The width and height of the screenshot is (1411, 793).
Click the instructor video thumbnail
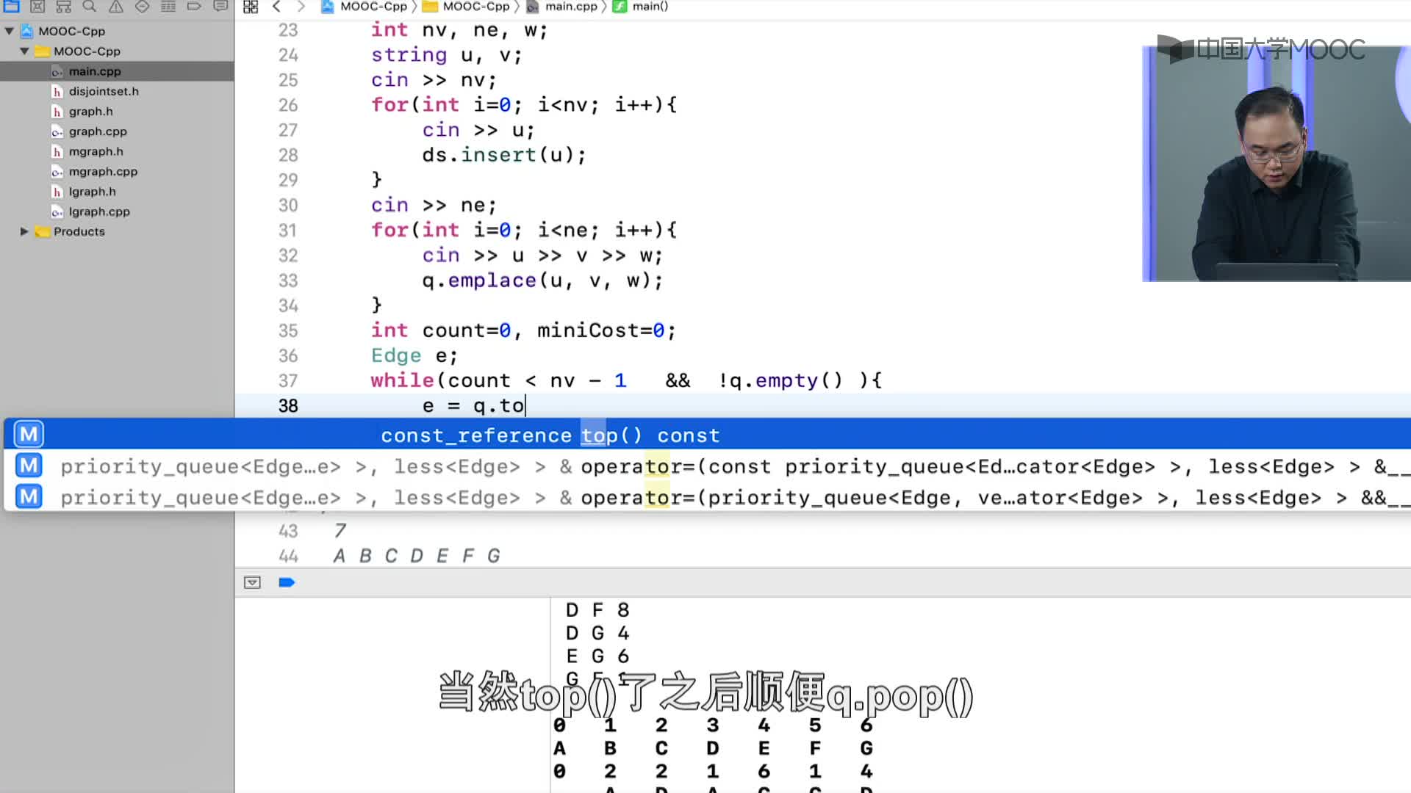pos(1277,164)
